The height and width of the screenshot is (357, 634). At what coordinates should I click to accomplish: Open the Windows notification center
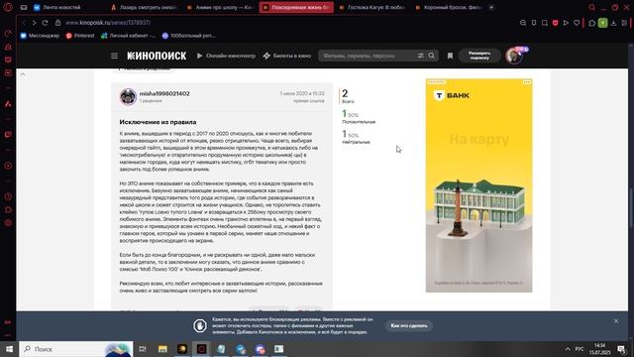(x=621, y=349)
